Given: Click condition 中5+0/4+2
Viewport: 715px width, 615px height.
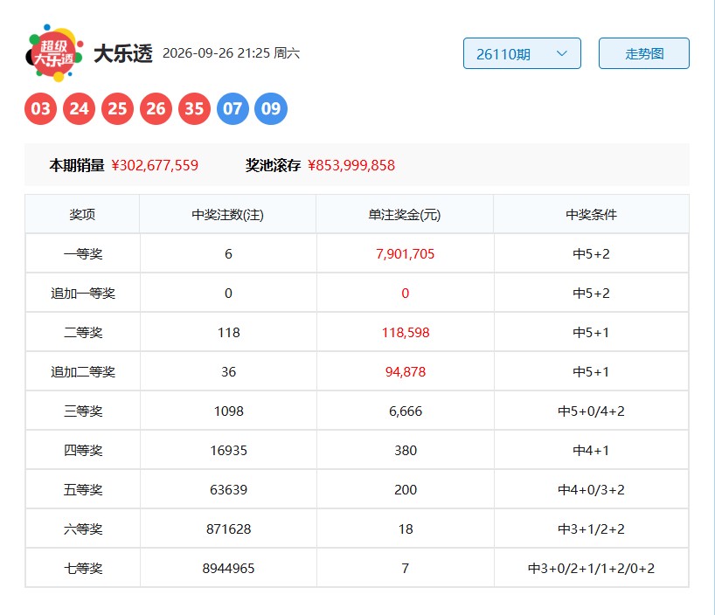Looking at the screenshot, I should [x=591, y=411].
